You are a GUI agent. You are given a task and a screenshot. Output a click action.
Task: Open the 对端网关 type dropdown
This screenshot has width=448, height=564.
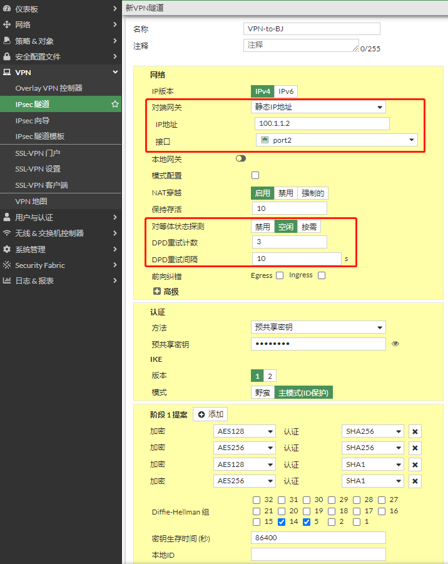pyautogui.click(x=318, y=107)
